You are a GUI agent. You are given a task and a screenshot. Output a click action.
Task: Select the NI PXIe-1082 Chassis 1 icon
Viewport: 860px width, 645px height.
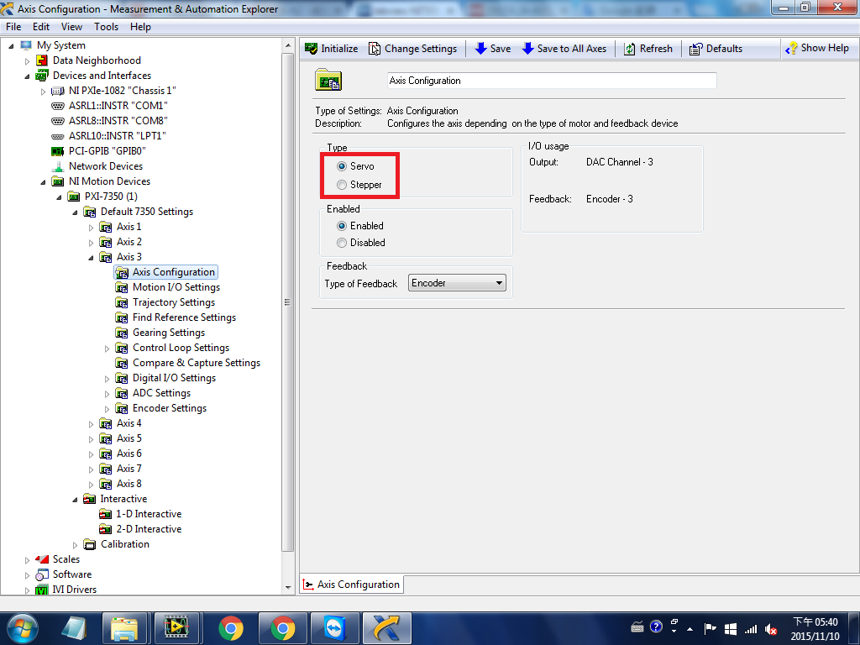tap(58, 91)
